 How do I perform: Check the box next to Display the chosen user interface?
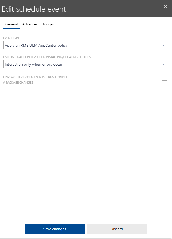pyautogui.click(x=164, y=78)
